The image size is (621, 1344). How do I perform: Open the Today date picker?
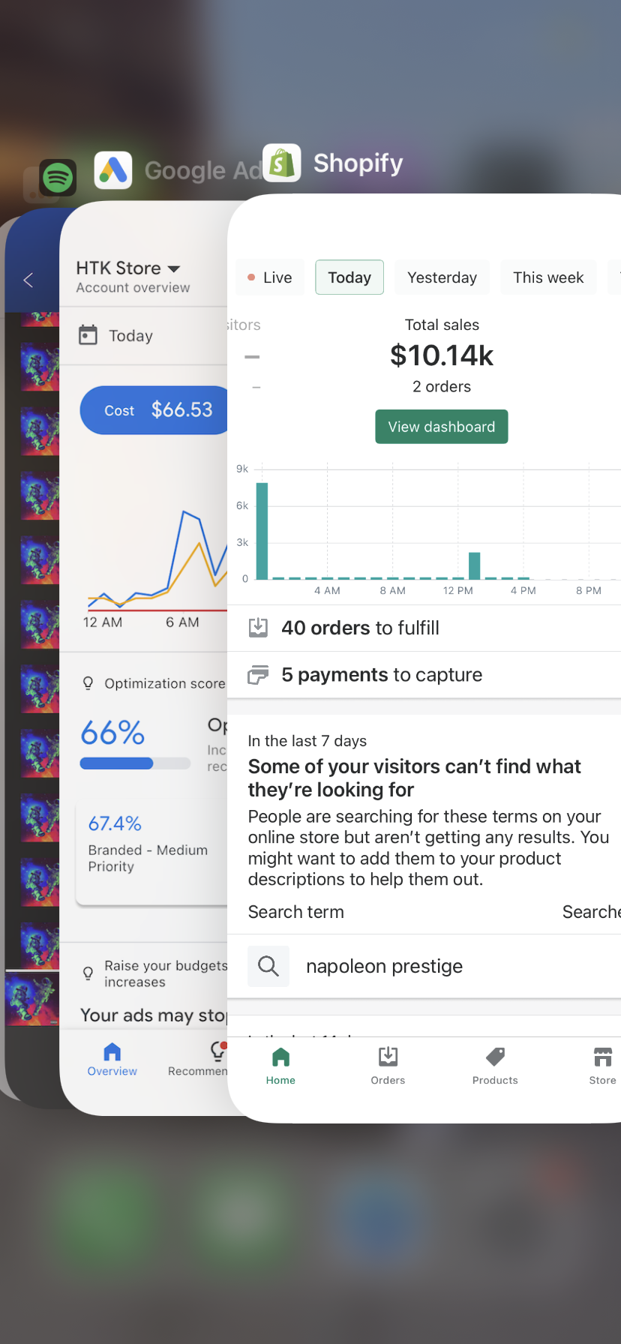[x=116, y=335]
